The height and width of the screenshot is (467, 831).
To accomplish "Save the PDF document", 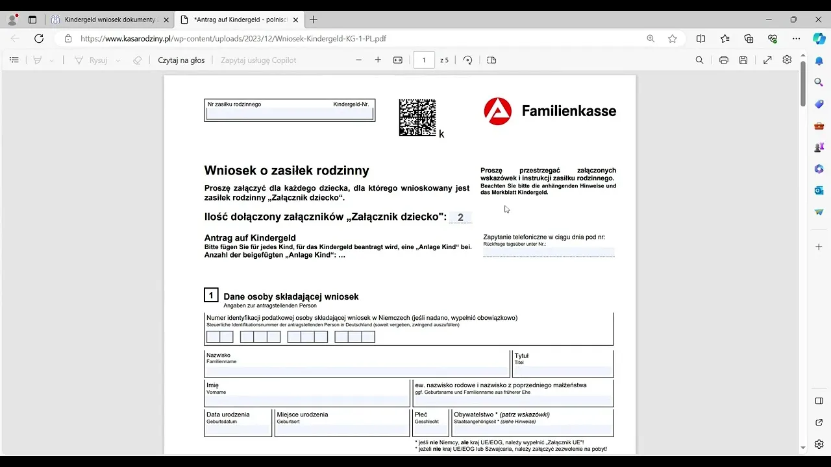I will pyautogui.click(x=744, y=60).
